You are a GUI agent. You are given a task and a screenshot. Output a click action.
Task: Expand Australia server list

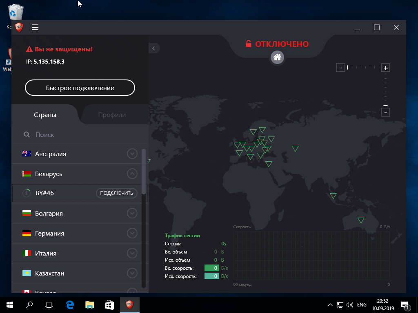(x=132, y=154)
